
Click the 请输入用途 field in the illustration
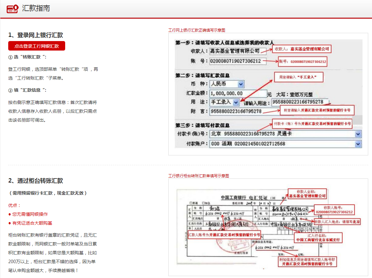click(x=300, y=102)
